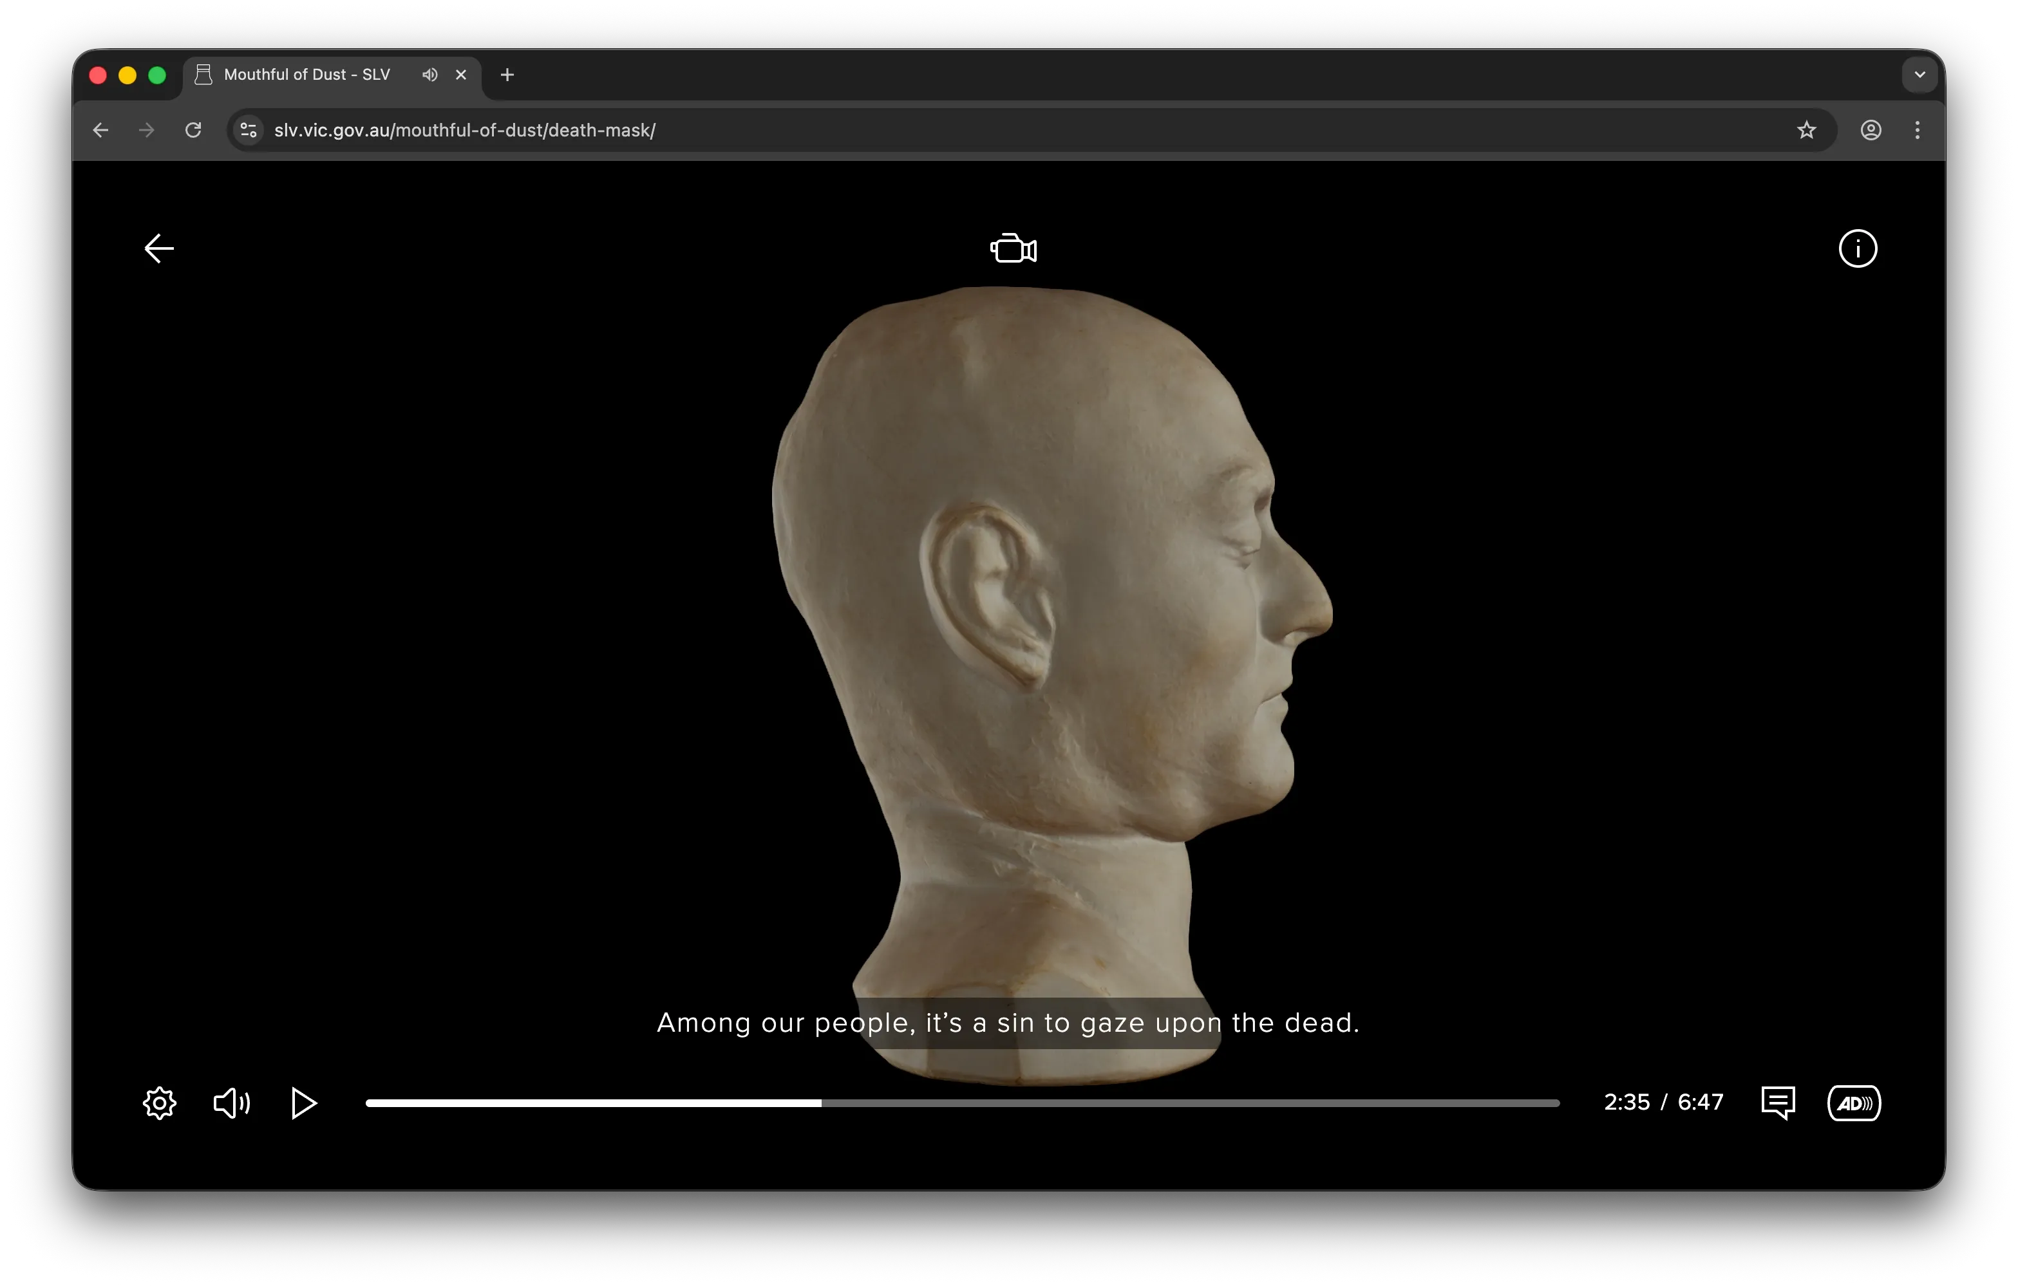Expand the tab search chevron dropdown
This screenshot has height=1286, width=2018.
(x=1919, y=75)
